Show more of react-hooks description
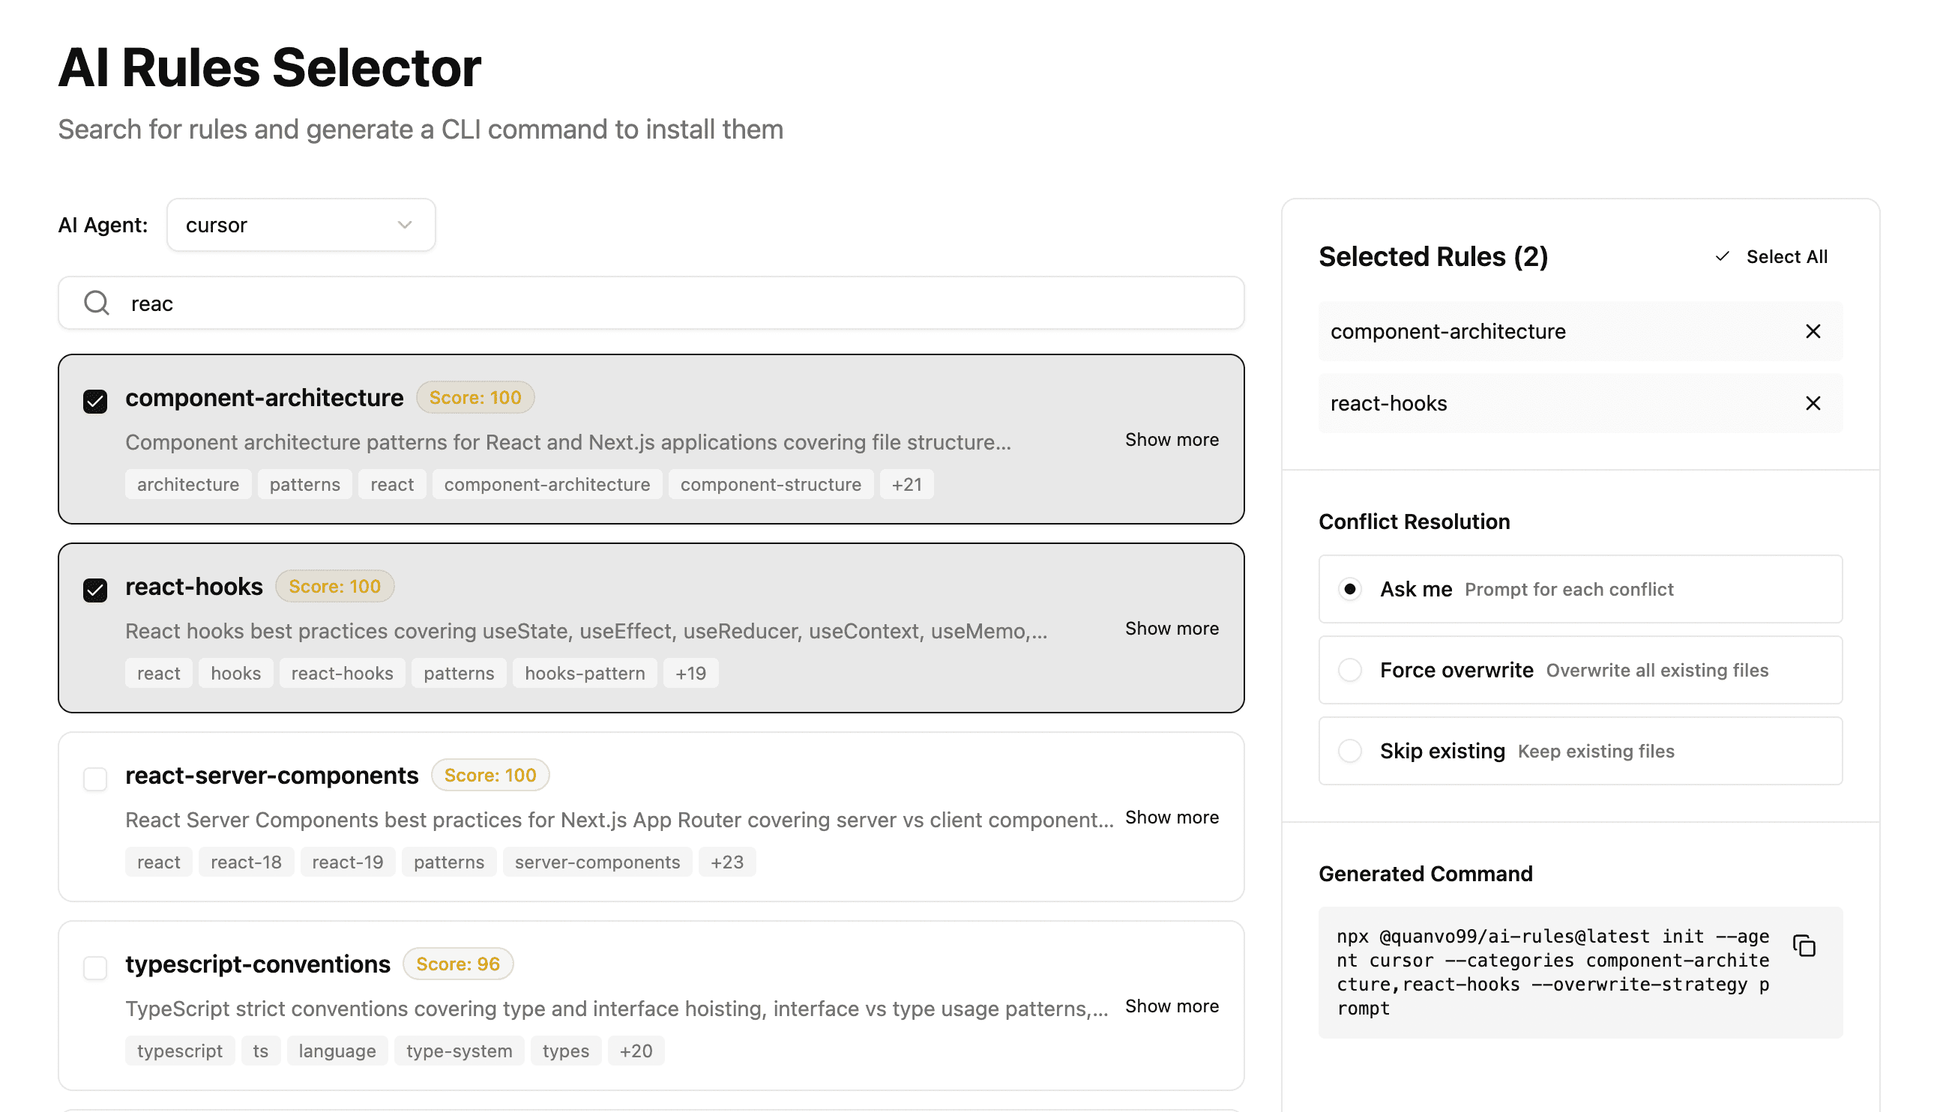Image resolution: width=1937 pixels, height=1112 pixels. tap(1171, 629)
